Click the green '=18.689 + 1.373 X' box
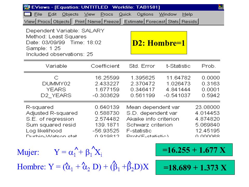The height and width of the screenshot is (187, 249). [x=195, y=168]
